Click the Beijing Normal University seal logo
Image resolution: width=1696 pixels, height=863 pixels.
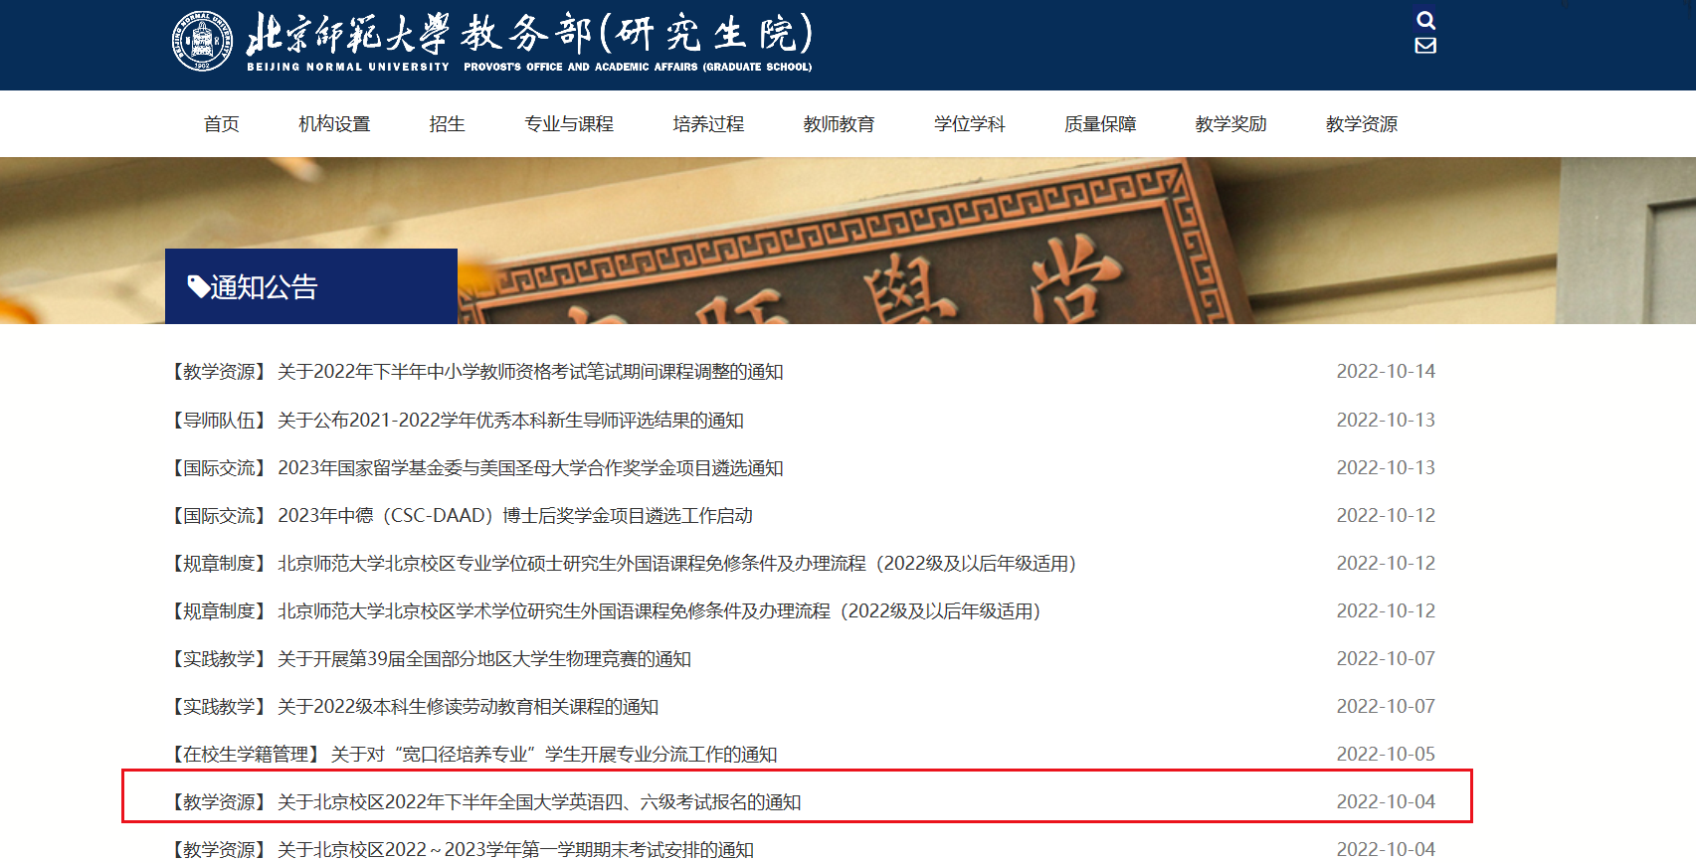(202, 41)
